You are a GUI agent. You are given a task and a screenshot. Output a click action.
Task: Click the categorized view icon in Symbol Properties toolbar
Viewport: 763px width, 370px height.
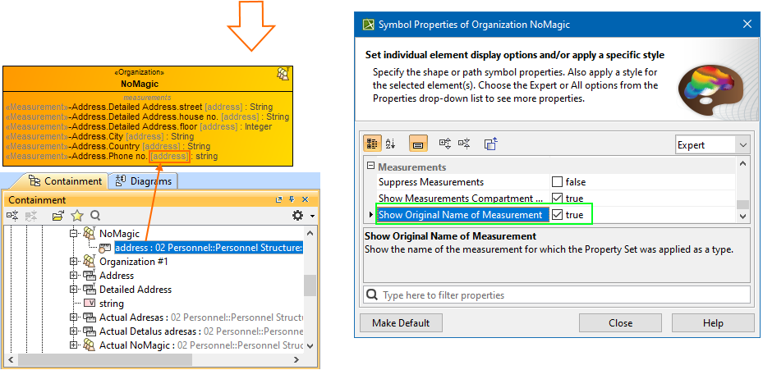click(372, 144)
